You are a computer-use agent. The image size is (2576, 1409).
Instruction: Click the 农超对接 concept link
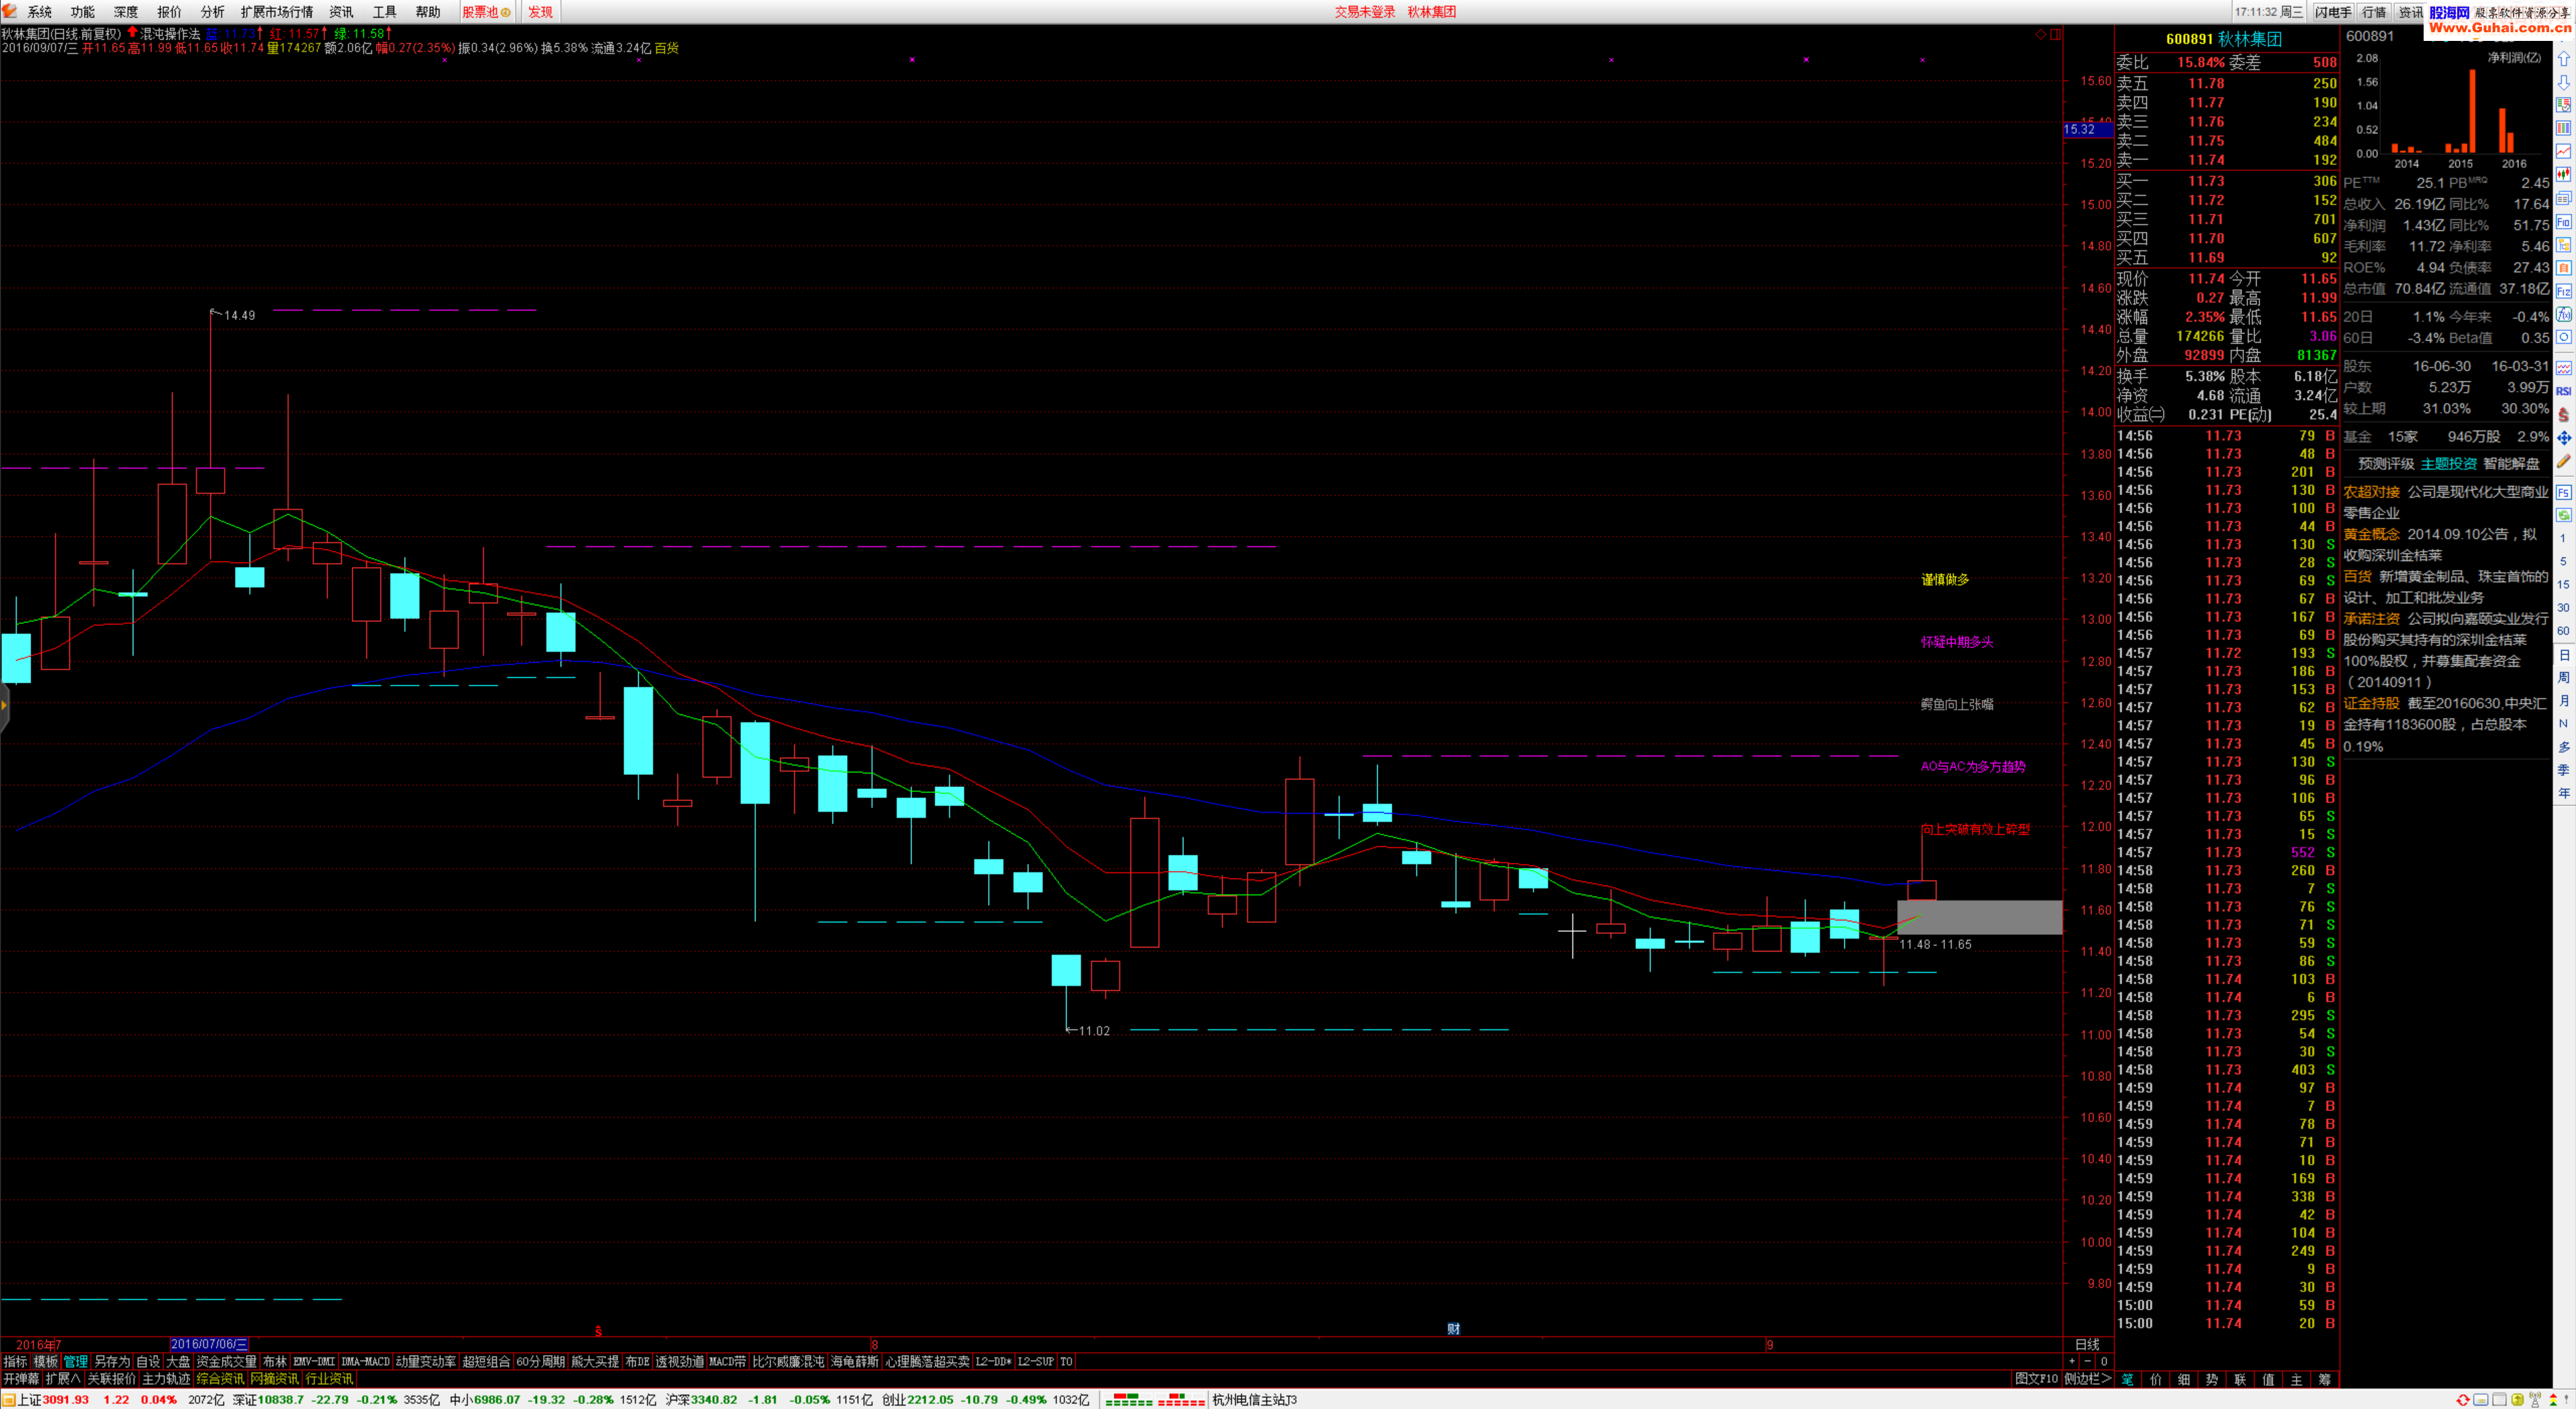[x=2371, y=492]
